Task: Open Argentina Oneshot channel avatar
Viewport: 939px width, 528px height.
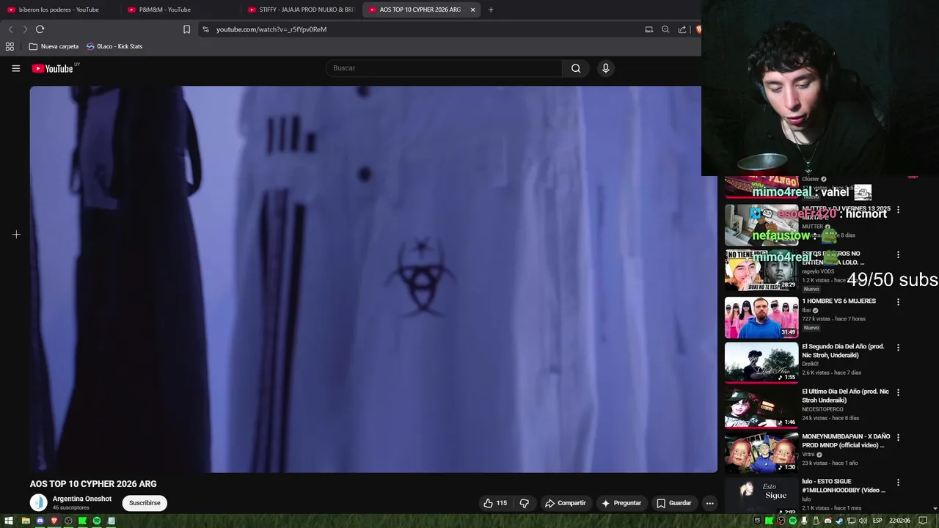Action: click(x=38, y=502)
